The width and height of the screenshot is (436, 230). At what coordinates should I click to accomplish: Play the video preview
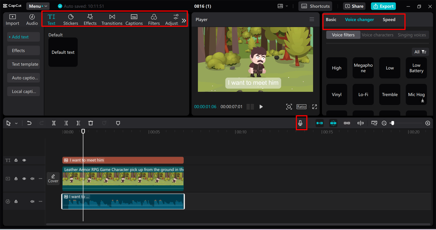pos(261,107)
